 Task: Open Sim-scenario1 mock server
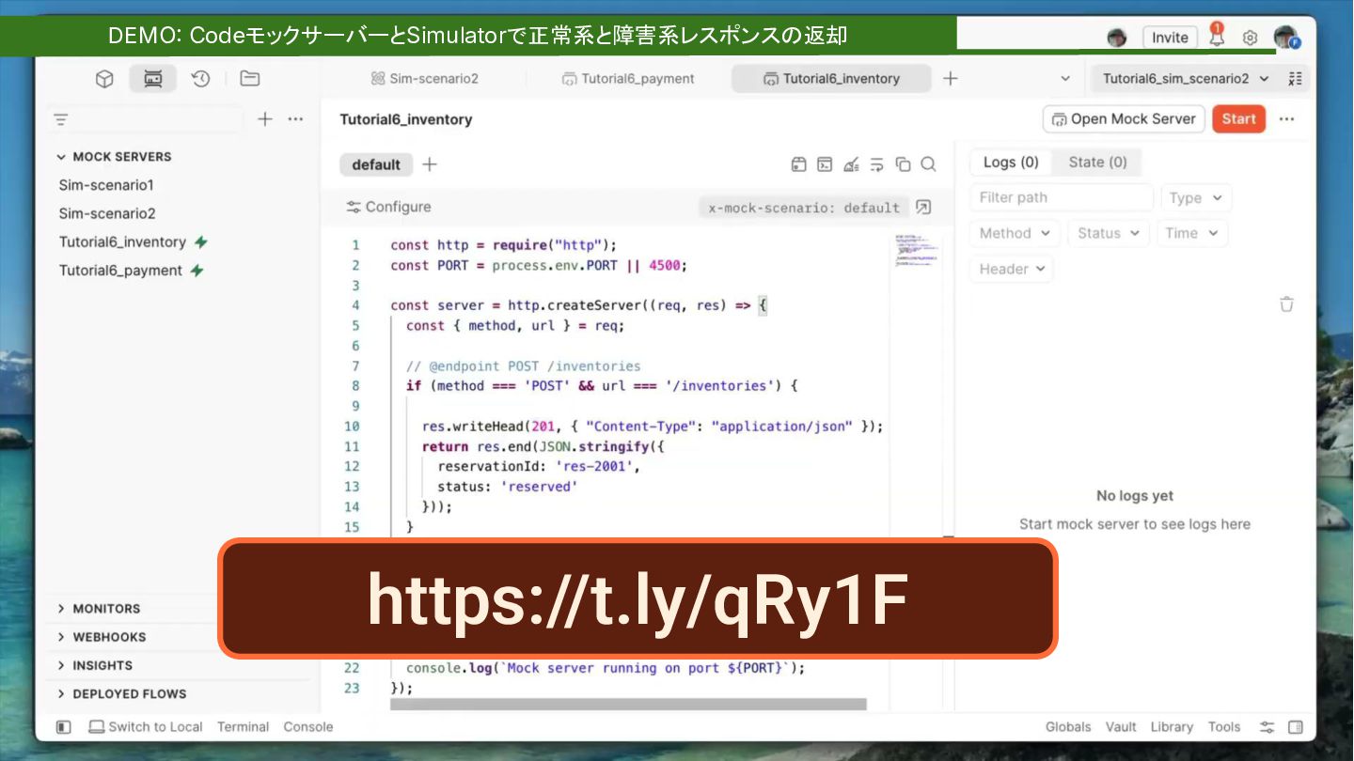106,185
